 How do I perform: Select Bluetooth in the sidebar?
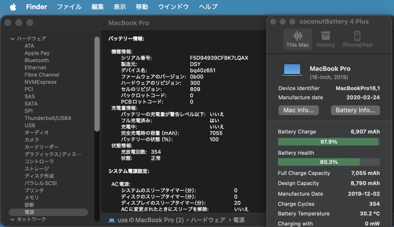(x=37, y=60)
